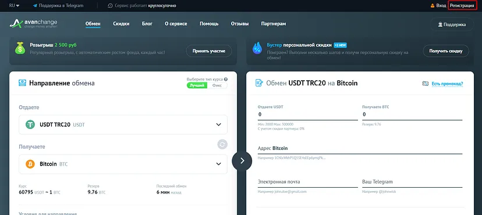This screenshot has width=482, height=215.
Task: Click the blue booster discount drop icon
Action: click(x=257, y=48)
